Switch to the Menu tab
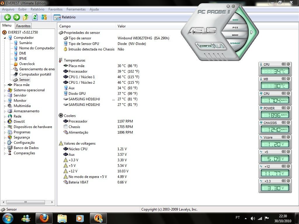 7,25
